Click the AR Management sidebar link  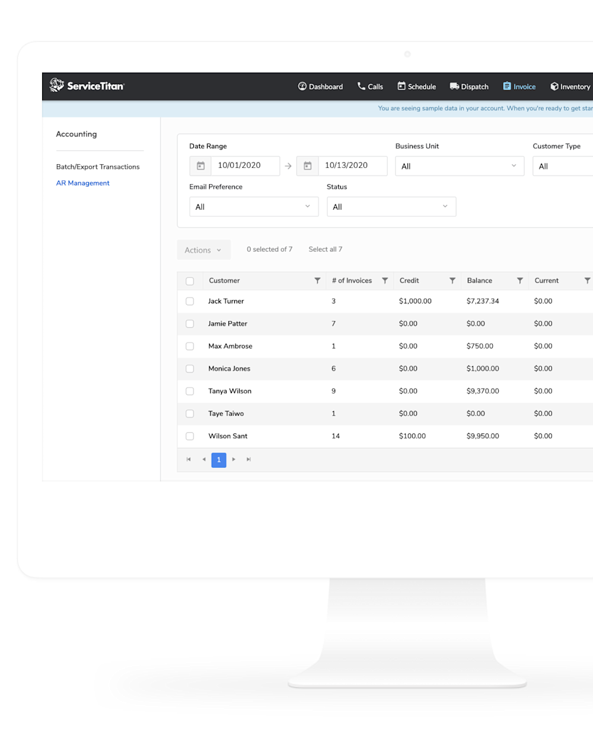coord(82,183)
